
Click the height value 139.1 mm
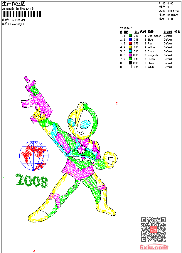pyautogui.click(x=173, y=11)
